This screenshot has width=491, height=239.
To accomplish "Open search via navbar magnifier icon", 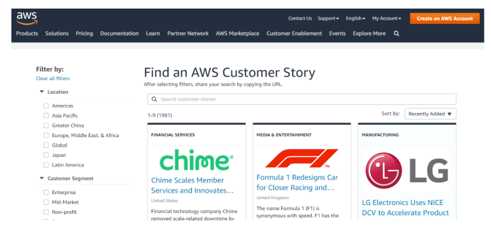I will click(x=397, y=33).
